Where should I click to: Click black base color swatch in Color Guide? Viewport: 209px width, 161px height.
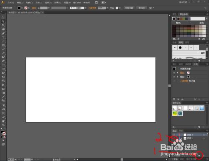click(x=174, y=19)
